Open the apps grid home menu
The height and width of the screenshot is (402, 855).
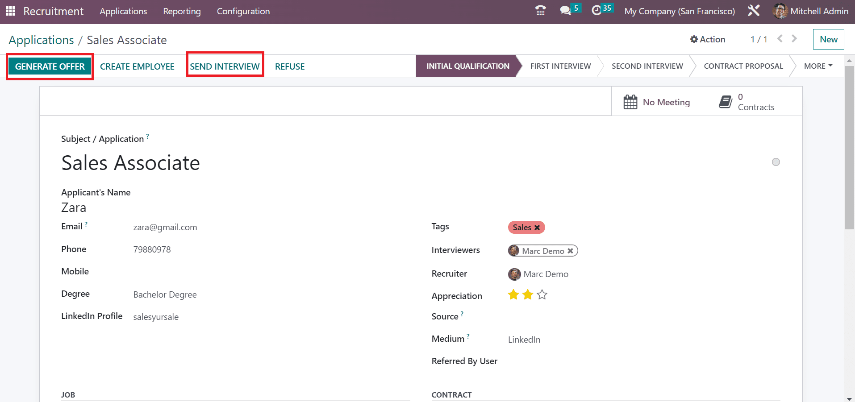pyautogui.click(x=10, y=11)
